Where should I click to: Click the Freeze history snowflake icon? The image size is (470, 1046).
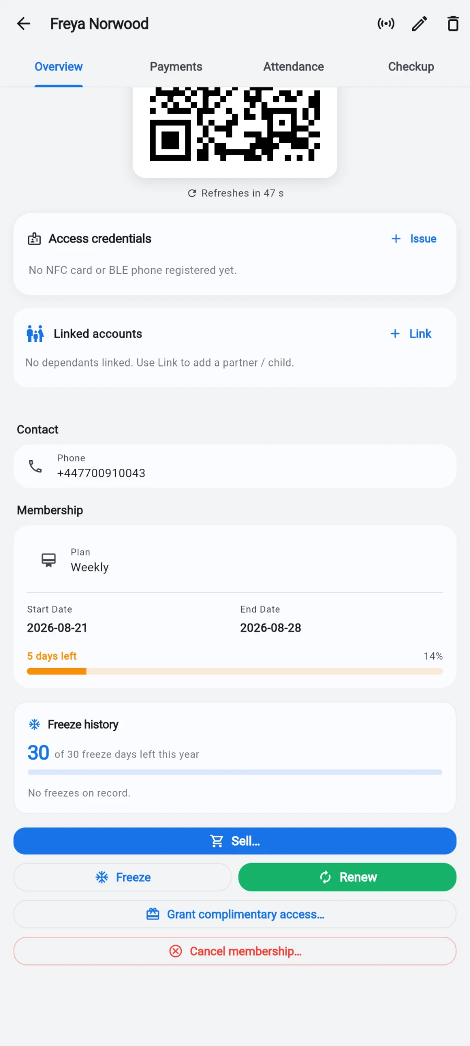pyautogui.click(x=34, y=725)
